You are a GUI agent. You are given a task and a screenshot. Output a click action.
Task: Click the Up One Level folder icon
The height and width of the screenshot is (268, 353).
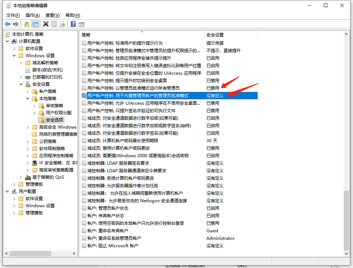click(x=27, y=24)
